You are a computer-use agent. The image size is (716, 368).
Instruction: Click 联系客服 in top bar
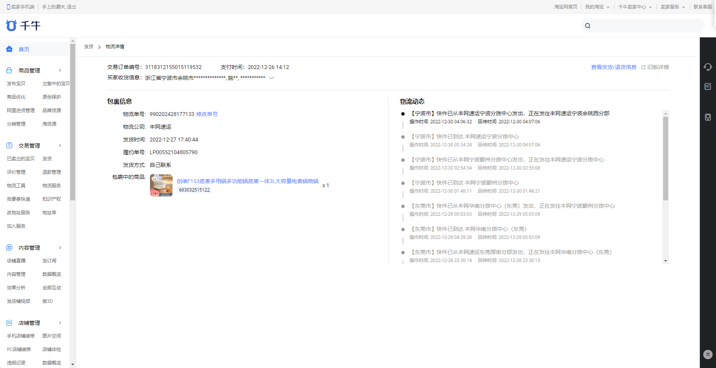tap(703, 7)
